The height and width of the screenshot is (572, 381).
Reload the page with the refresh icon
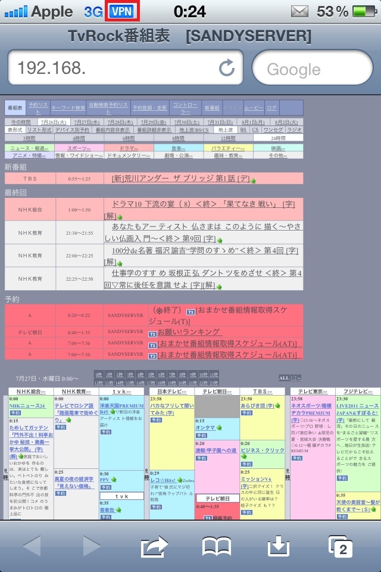227,68
